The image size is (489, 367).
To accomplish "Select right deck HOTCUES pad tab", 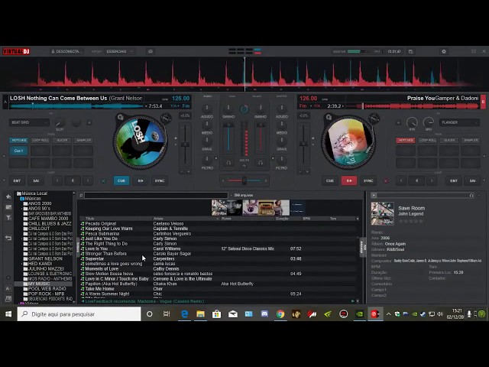I will click(406, 141).
